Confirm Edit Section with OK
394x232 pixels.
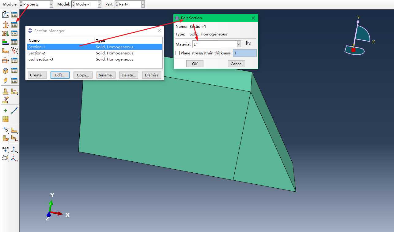coord(195,64)
